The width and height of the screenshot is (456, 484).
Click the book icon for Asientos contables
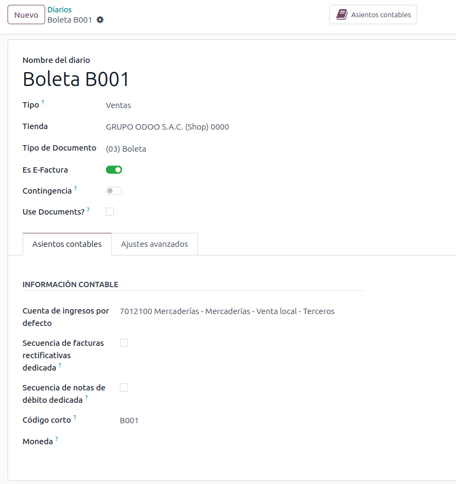[x=341, y=15]
